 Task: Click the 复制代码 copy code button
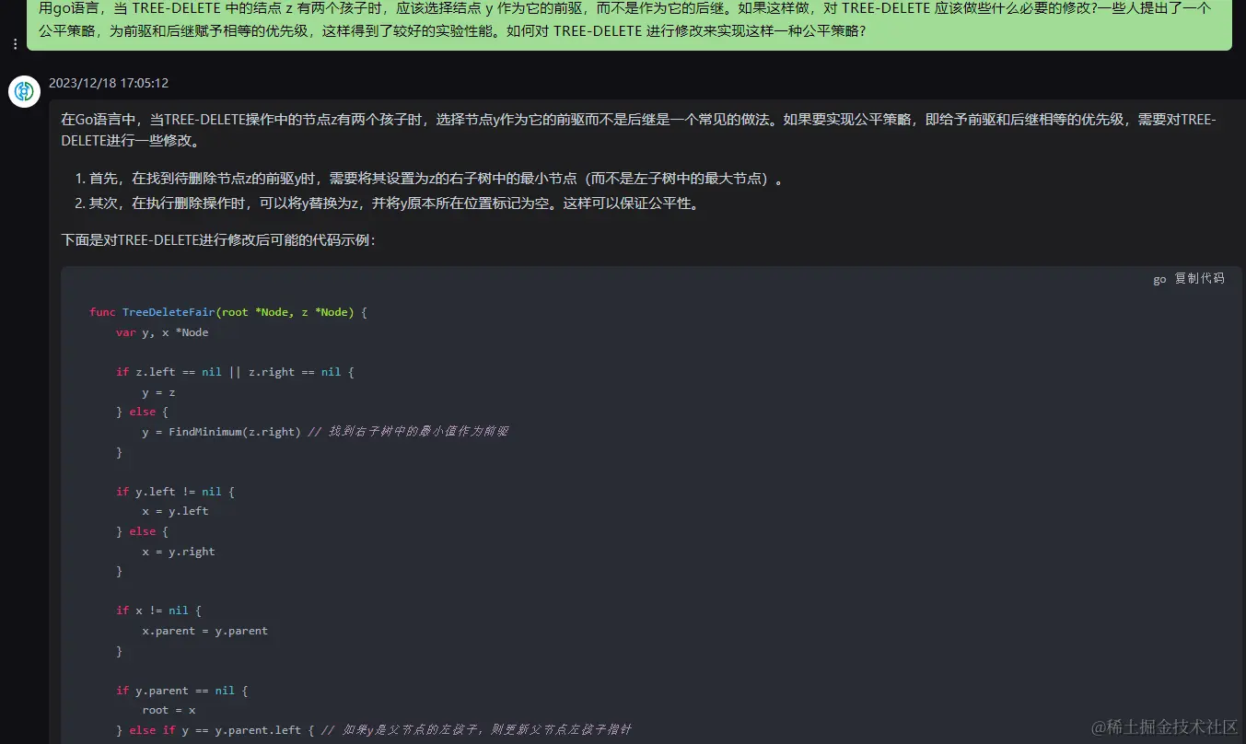coord(1198,278)
